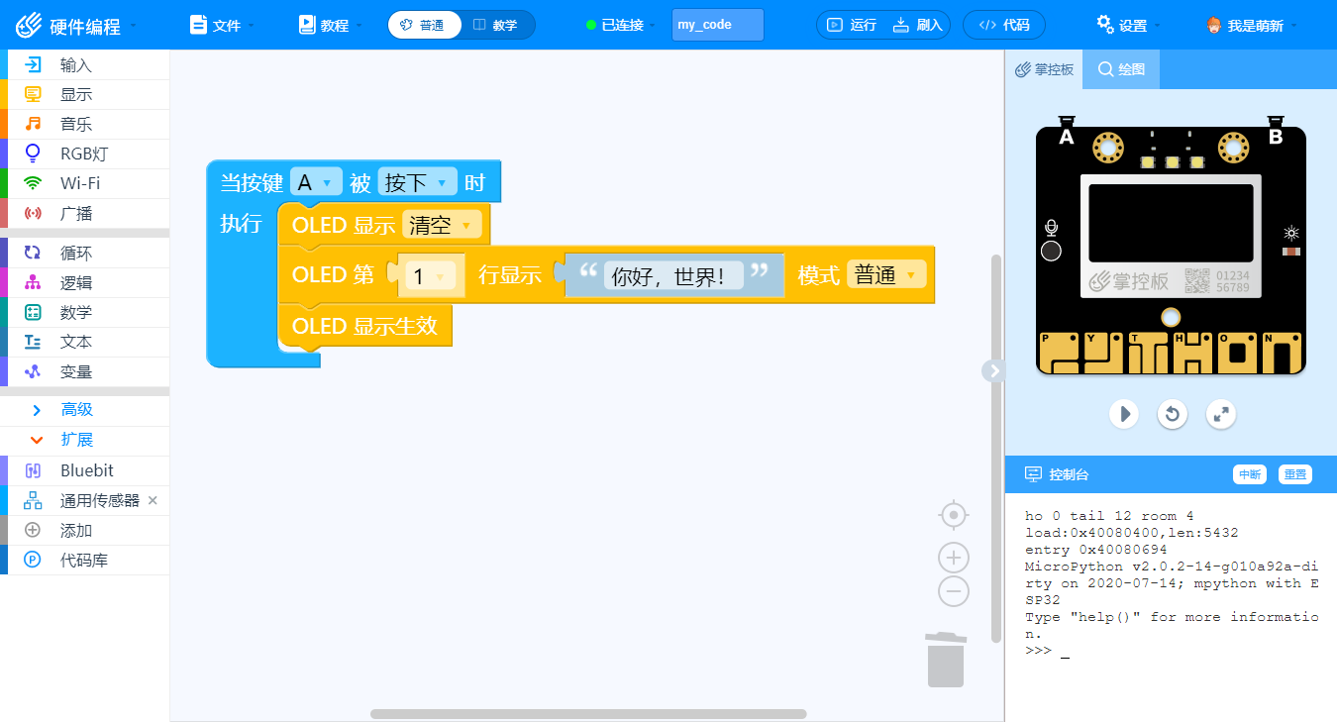Zoom out the block workspace
1337x722 pixels.
coord(953,591)
